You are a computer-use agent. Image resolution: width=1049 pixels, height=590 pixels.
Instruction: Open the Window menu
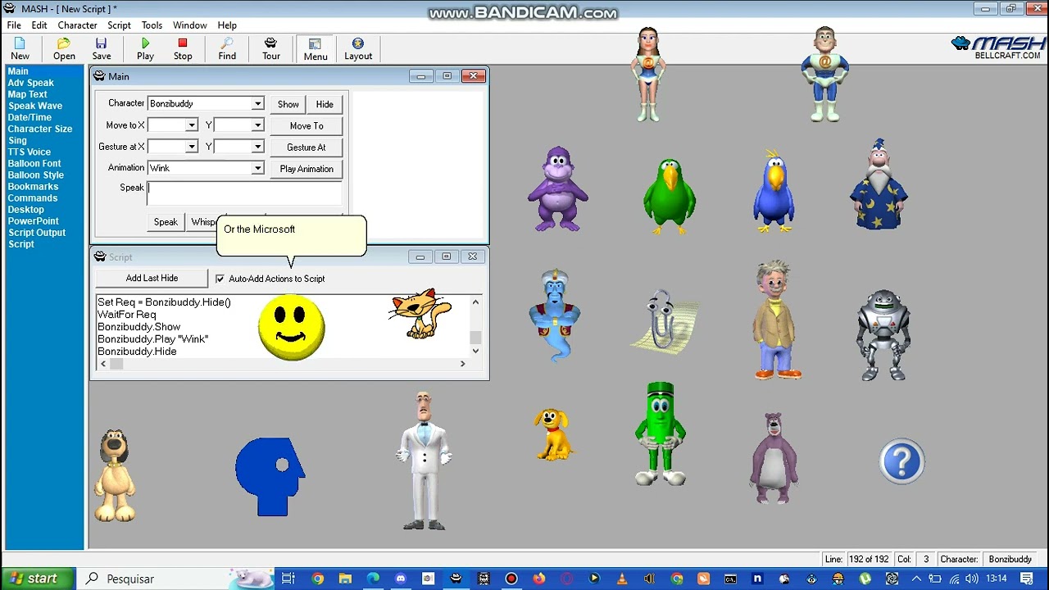tap(190, 25)
